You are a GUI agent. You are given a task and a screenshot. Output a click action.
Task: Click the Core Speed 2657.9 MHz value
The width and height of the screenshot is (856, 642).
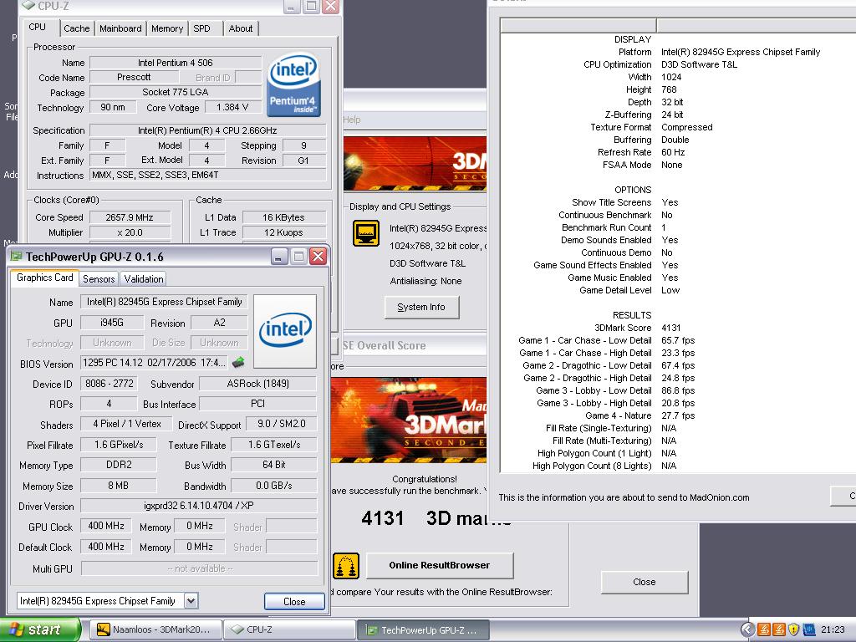(x=130, y=217)
